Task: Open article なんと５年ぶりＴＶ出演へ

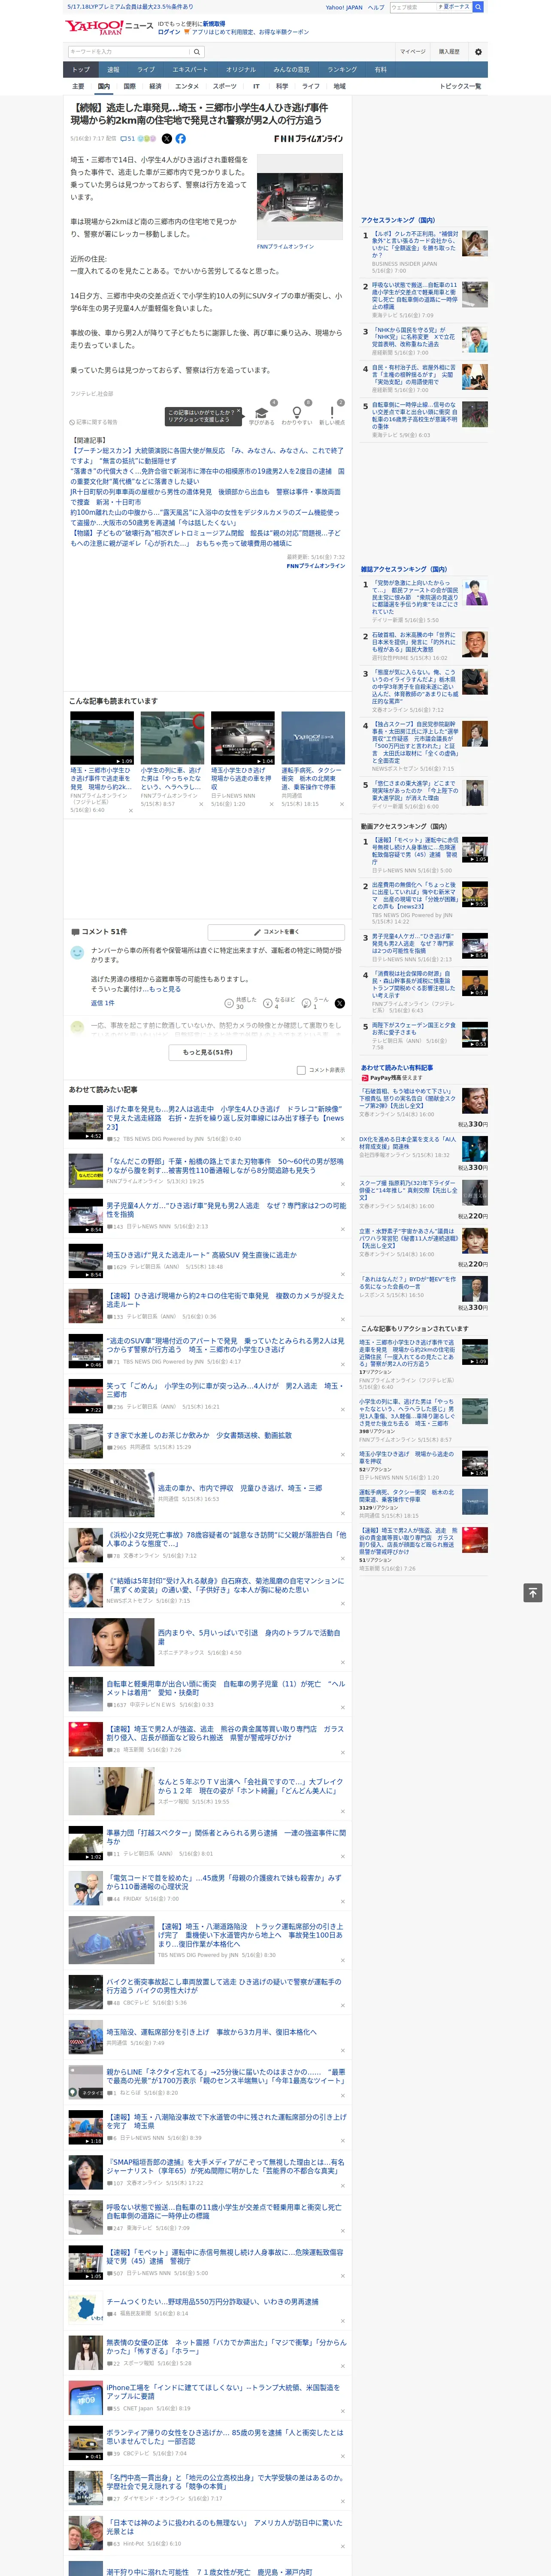Action: (x=250, y=1786)
